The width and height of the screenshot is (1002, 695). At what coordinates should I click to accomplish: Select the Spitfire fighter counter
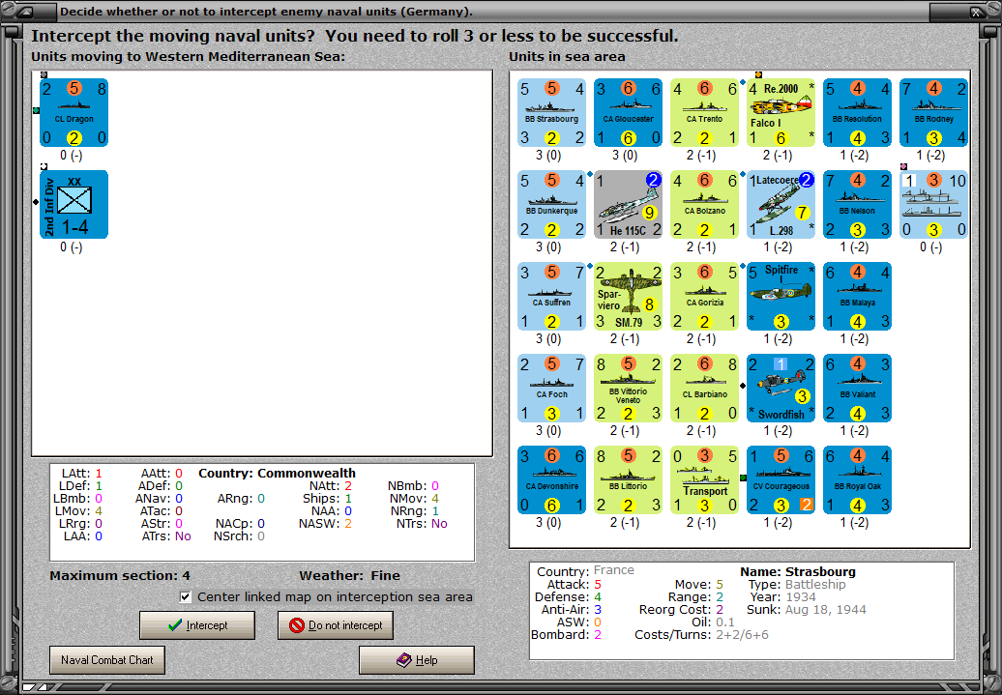[781, 296]
